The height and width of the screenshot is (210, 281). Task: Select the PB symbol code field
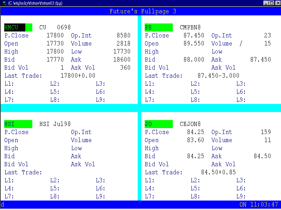(x=158, y=27)
